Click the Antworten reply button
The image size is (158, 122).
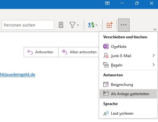pyautogui.click(x=41, y=52)
